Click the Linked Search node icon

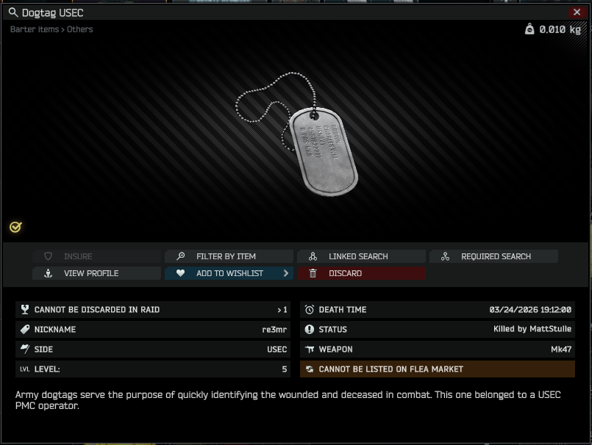pos(313,256)
